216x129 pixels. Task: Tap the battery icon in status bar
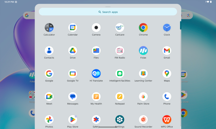[211, 2]
